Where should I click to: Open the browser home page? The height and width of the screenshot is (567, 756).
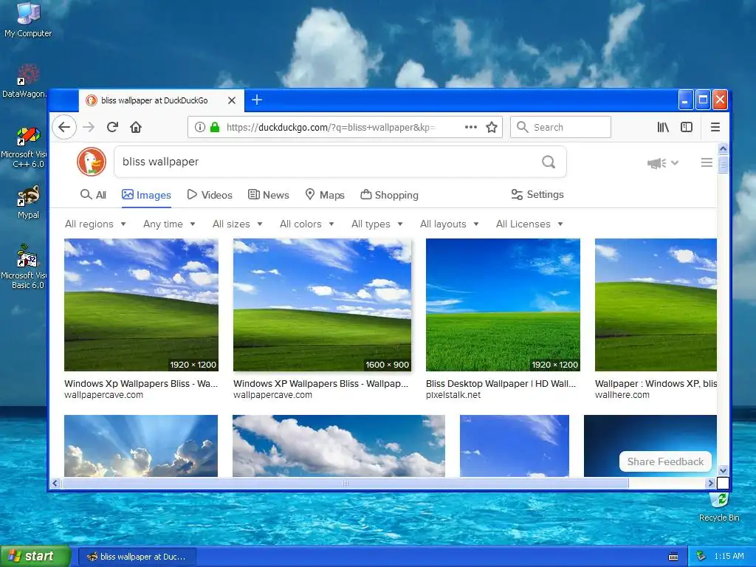point(136,127)
